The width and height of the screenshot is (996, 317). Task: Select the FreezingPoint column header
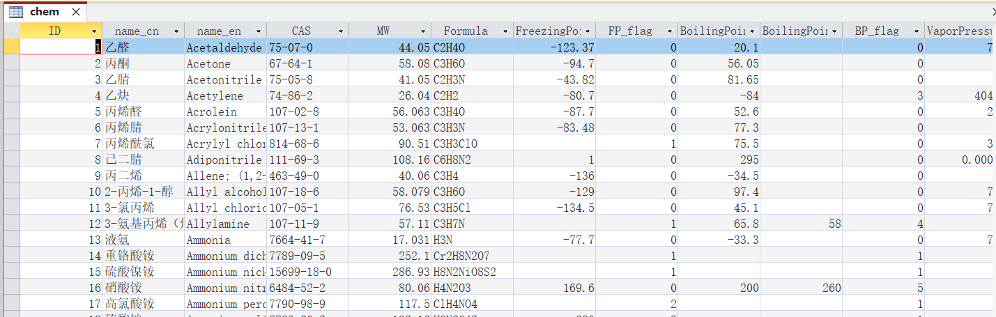548,31
